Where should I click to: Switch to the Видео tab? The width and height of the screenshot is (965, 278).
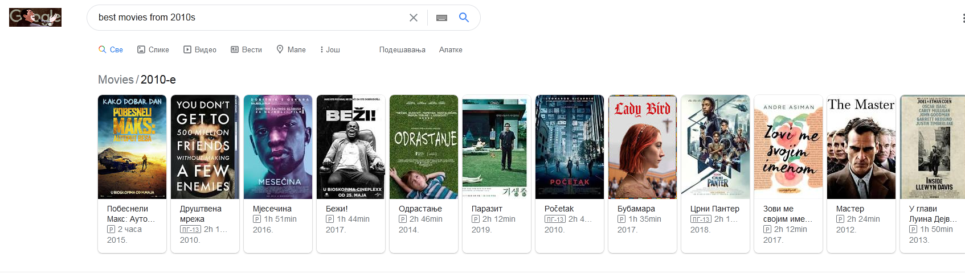pos(200,49)
